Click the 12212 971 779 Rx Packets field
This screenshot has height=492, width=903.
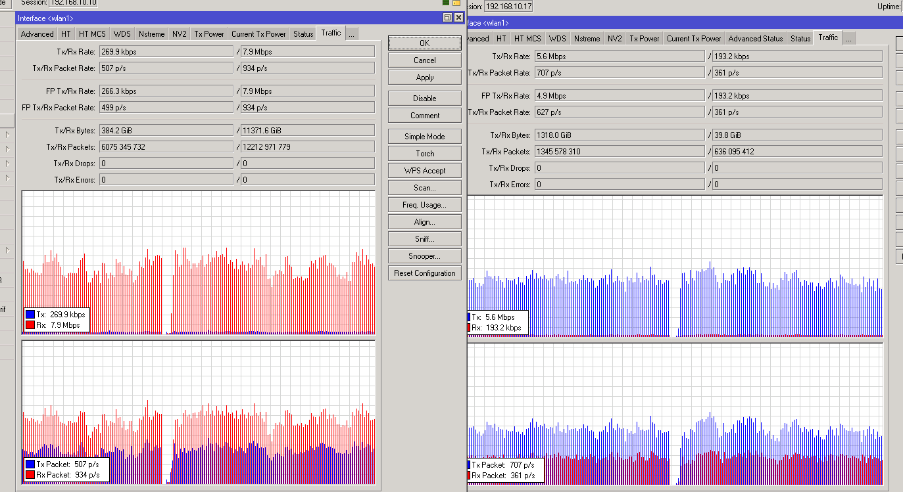pos(308,146)
